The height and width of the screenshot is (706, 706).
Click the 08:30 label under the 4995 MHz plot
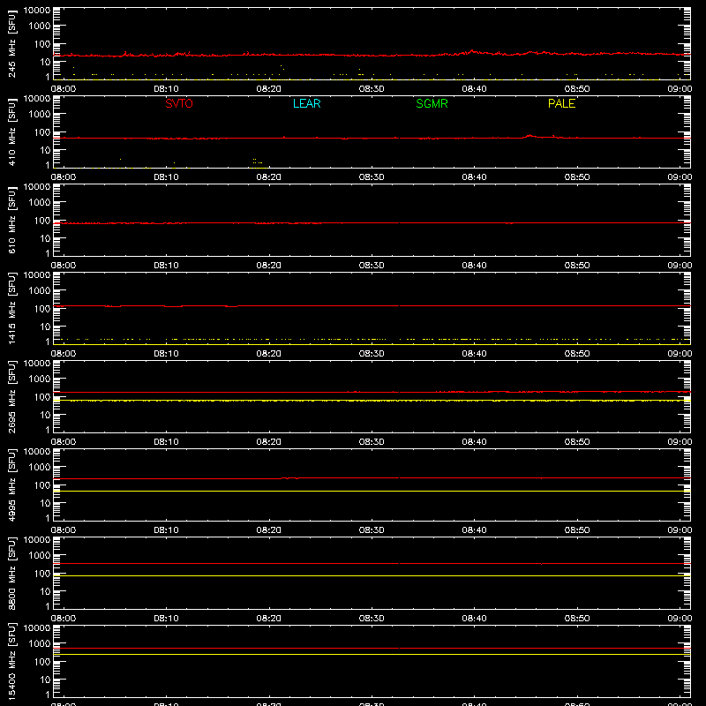[x=372, y=530]
